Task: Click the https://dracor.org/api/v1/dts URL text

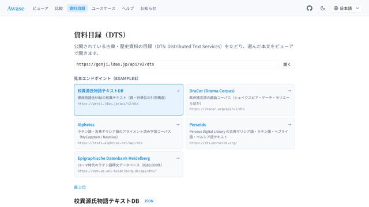Action: pos(217,109)
